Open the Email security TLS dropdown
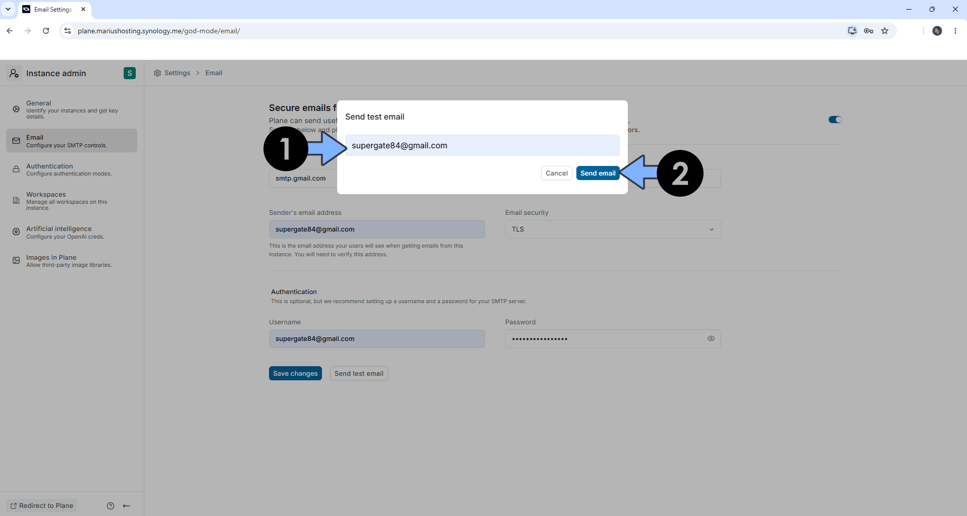Screen dimensions: 967x516 click(613, 229)
